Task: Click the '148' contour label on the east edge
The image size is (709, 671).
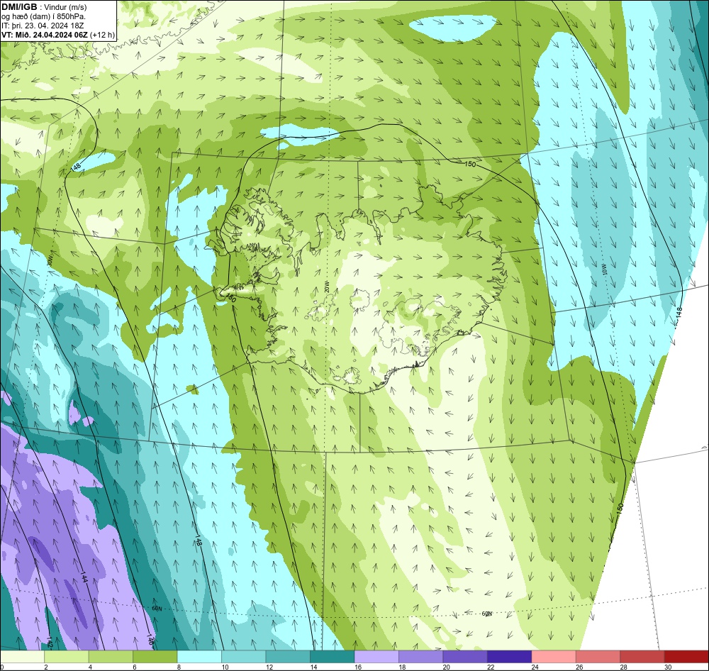Action: click(679, 313)
